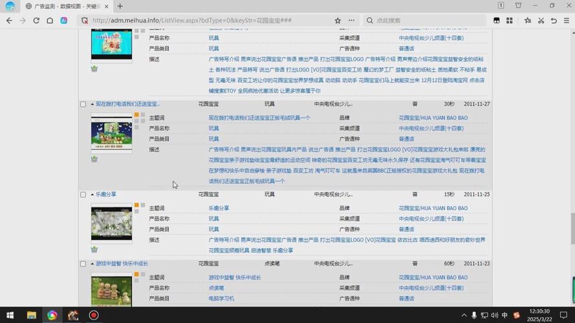Screen dimensions: 575x323
Task: Open the 游戏中益智 快乐中成长 title link
Action: (122, 264)
